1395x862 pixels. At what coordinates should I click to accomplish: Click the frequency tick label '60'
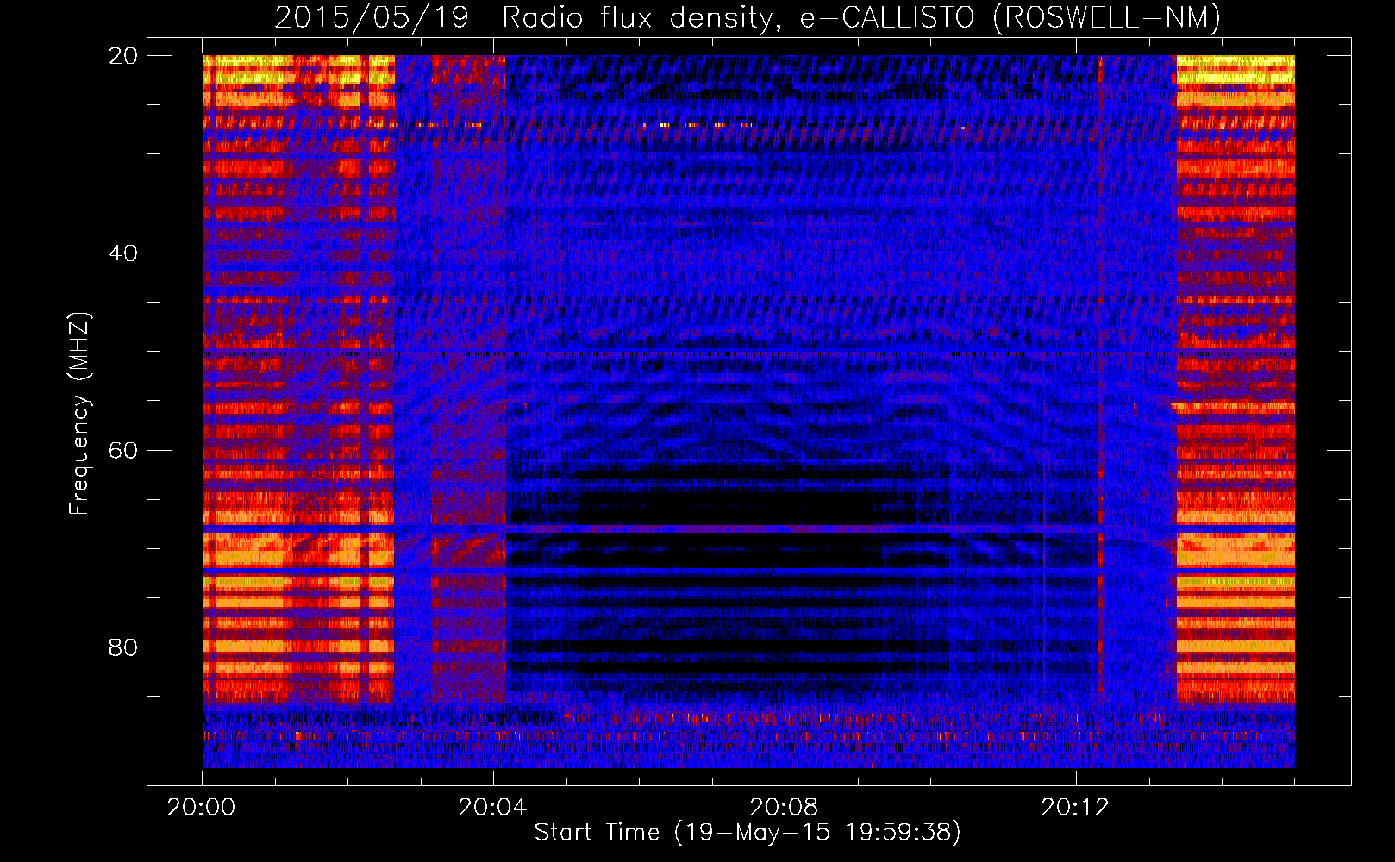click(123, 450)
